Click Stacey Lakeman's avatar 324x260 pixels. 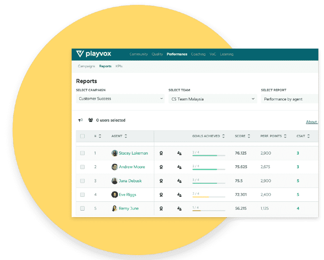click(115, 153)
